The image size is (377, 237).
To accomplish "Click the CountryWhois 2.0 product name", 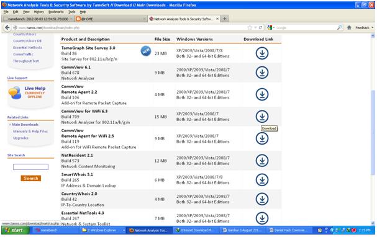I will pos(79,194).
